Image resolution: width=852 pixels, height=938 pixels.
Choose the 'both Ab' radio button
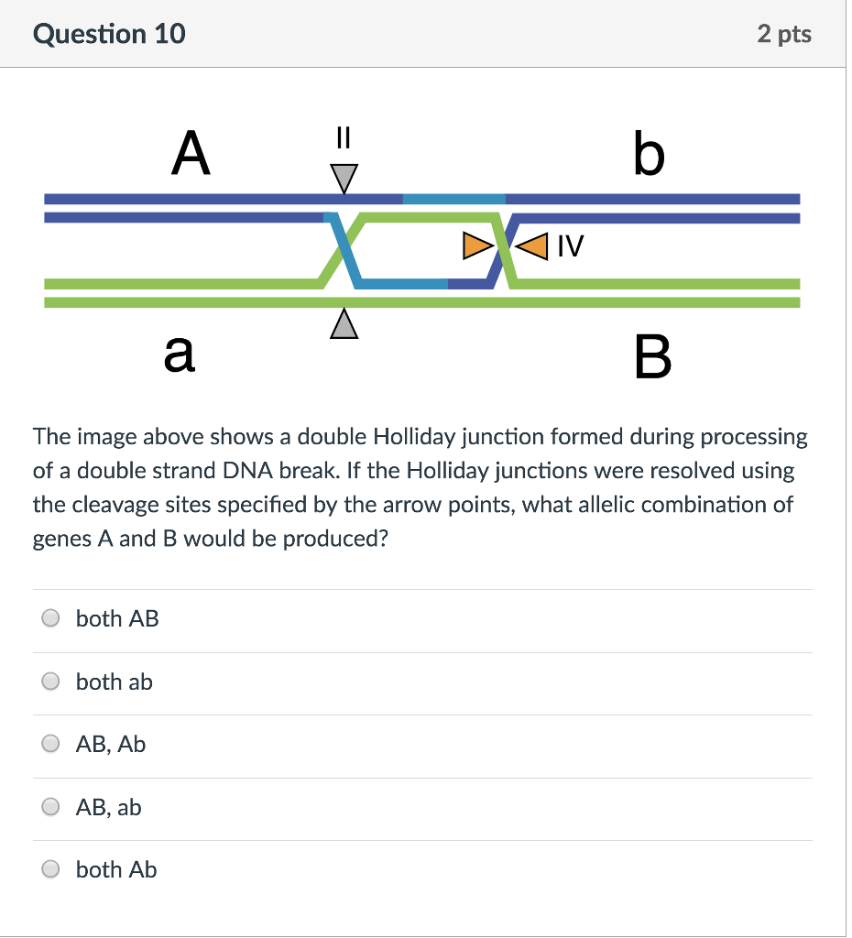coord(50,869)
